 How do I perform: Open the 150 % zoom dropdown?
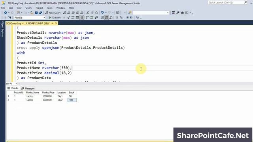coord(16,84)
